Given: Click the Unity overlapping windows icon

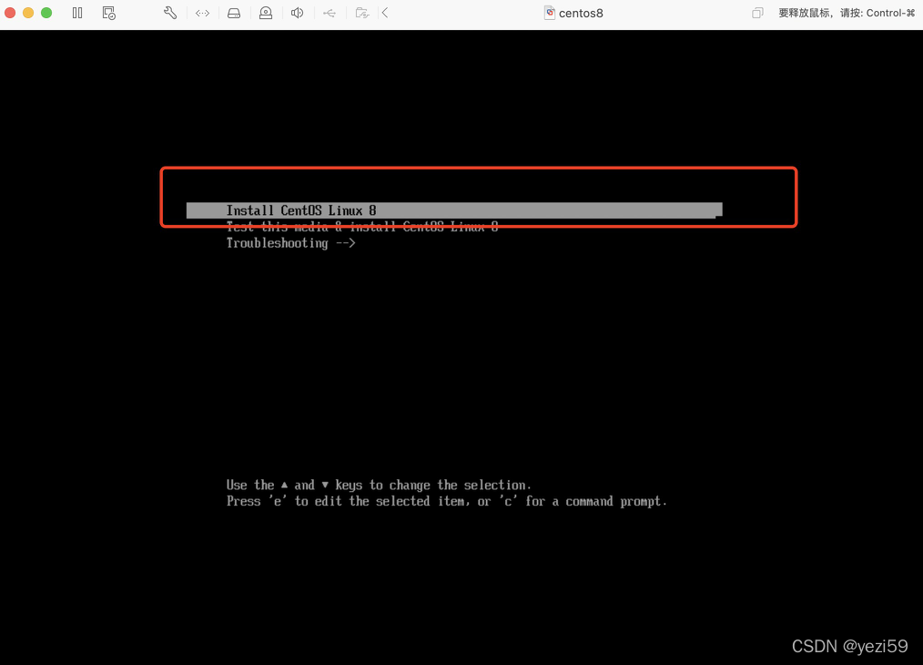Looking at the screenshot, I should [x=757, y=13].
